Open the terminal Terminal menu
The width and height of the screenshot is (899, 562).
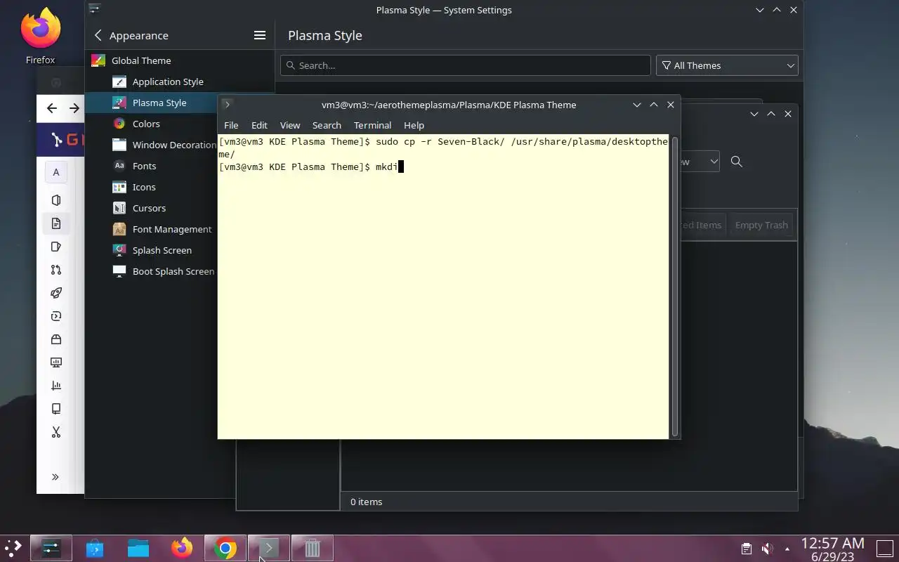(372, 125)
